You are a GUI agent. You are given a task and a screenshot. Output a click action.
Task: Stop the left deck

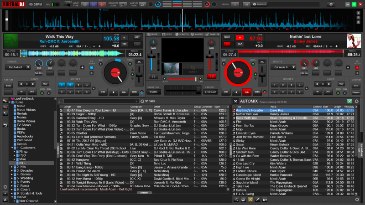click(x=113, y=92)
